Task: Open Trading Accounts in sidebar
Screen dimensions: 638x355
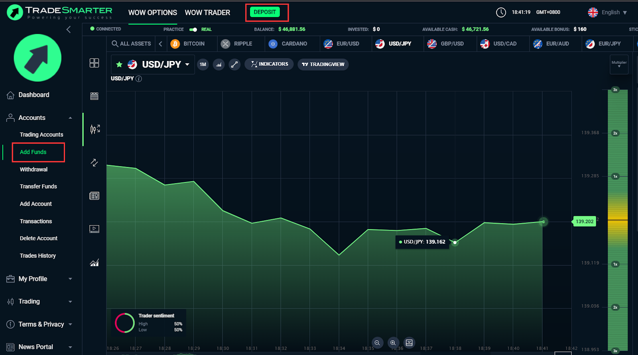Action: coord(41,135)
